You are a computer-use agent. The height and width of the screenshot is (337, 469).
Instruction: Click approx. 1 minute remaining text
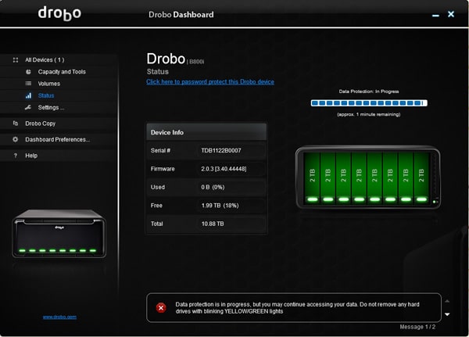(369, 114)
